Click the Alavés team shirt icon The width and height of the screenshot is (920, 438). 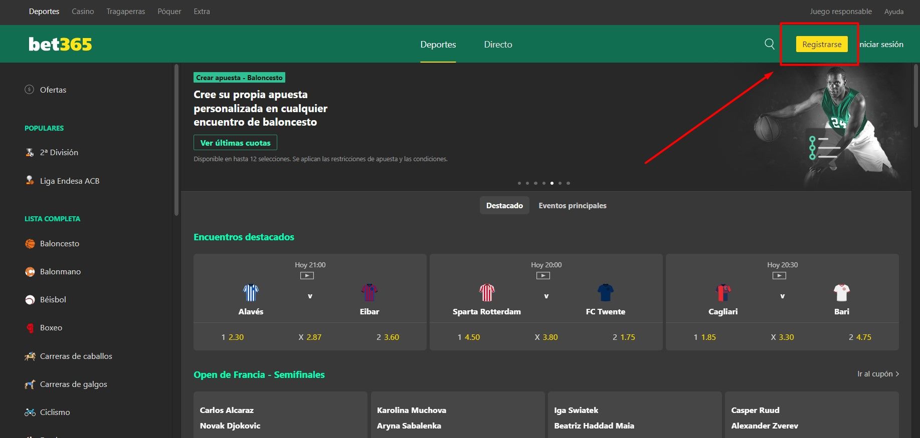(x=251, y=292)
